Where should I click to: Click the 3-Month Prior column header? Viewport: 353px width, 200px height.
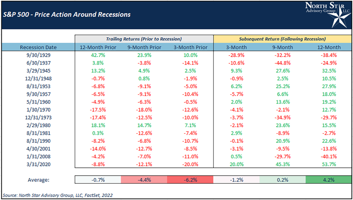(190, 47)
